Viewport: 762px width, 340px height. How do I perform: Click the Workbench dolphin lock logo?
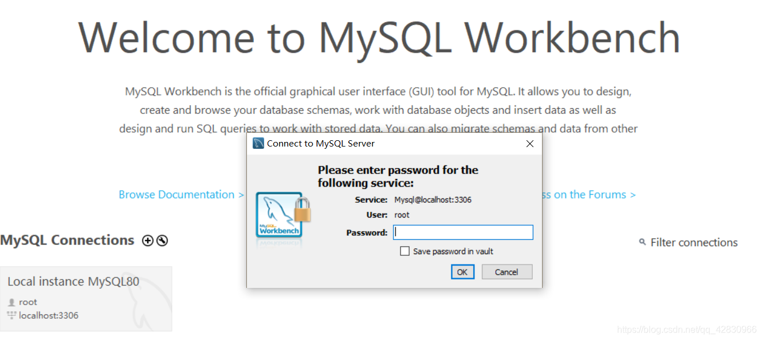[283, 216]
